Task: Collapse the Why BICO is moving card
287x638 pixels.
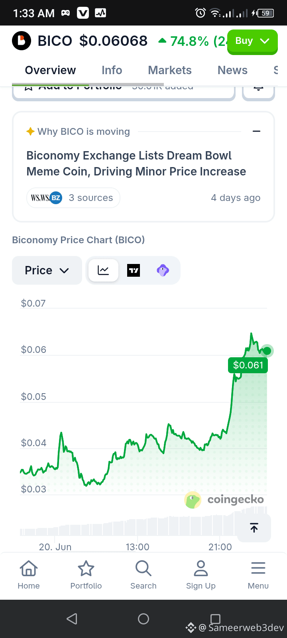Action: (257, 131)
